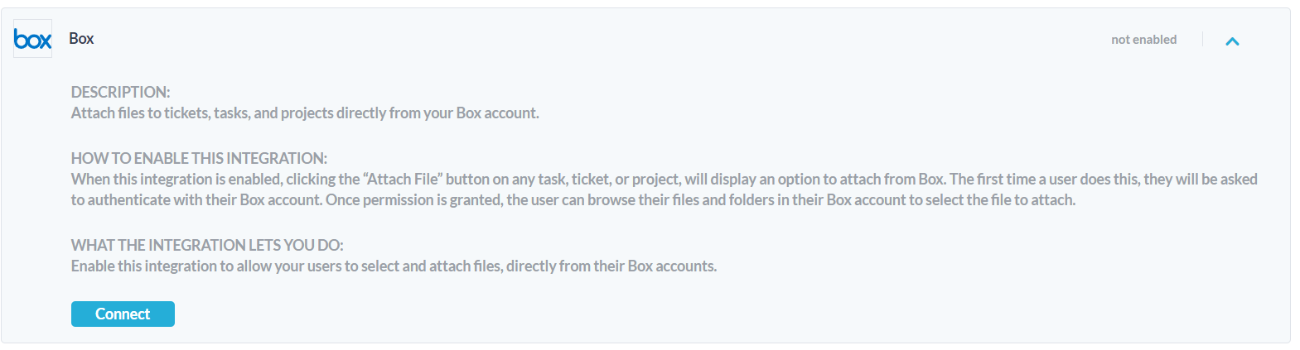Click the quoted "Attach File" phrase
Image resolution: width=1300 pixels, height=350 pixels.
(x=404, y=180)
